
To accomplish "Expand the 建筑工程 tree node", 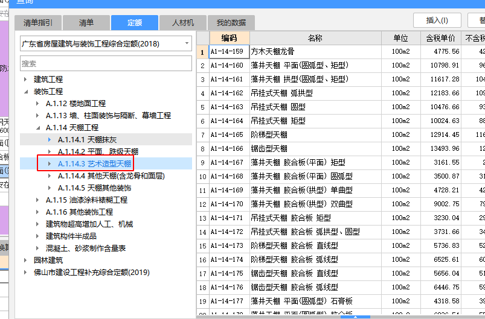I will (25, 80).
